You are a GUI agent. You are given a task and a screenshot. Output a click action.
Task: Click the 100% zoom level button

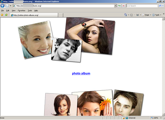(x=155, y=118)
